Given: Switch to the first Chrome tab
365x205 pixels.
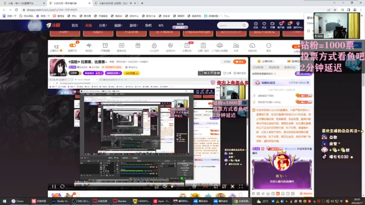Looking at the screenshot, I should pos(24,3).
